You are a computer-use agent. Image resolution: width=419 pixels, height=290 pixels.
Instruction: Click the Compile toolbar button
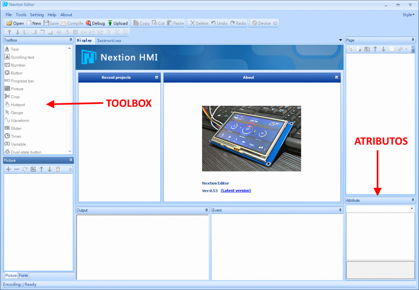pos(72,23)
